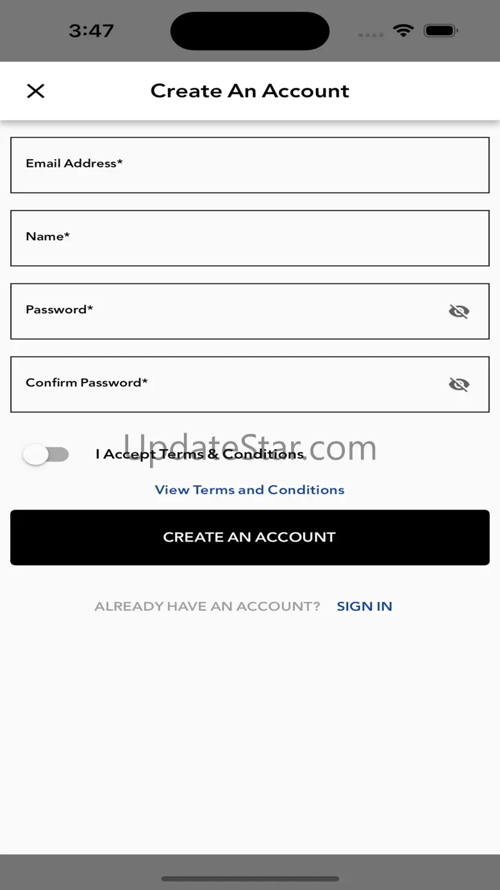This screenshot has height=890, width=500.
Task: Tap the "ALREADY HAVE AN ACCOUNT?" text
Action: [x=207, y=606]
